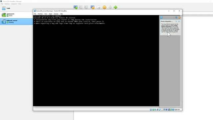Click the mouse integration indicator in status bar

coord(171,110)
